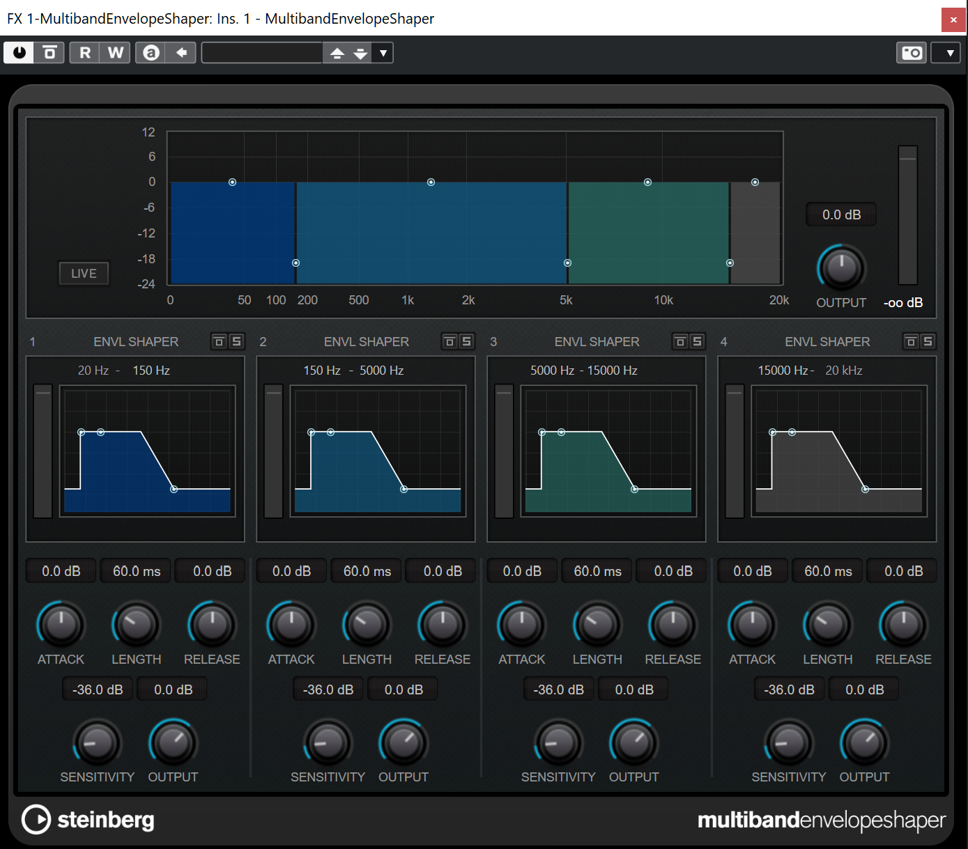
Task: Click band 4 SENSITIVITY knob
Action: click(x=789, y=743)
